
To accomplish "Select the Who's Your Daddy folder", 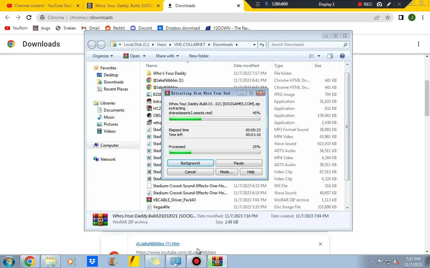I will pyautogui.click(x=170, y=73).
